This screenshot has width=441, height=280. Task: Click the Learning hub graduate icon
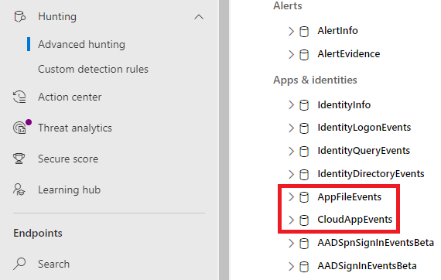(19, 190)
